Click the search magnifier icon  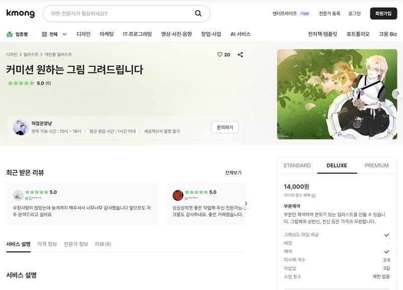(198, 14)
